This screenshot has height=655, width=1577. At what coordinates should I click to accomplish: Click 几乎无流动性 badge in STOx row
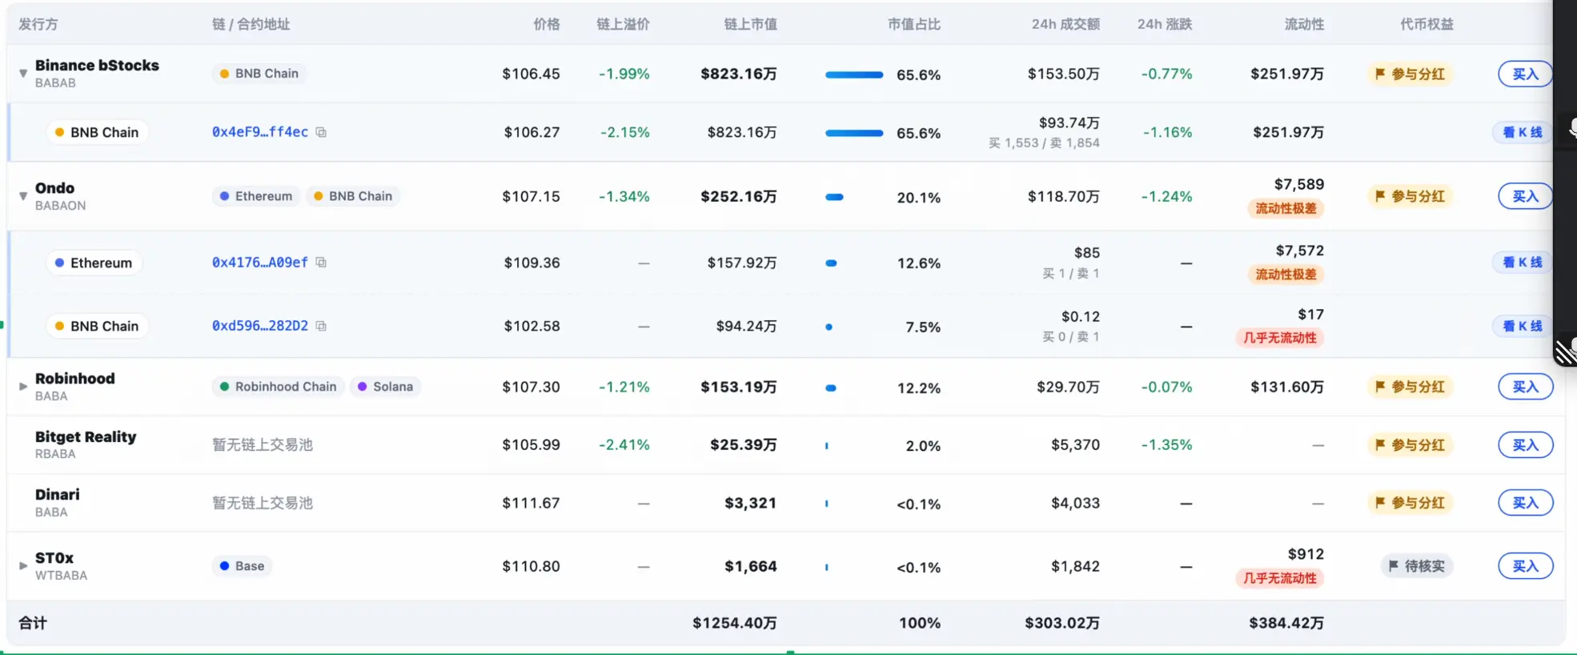point(1279,578)
